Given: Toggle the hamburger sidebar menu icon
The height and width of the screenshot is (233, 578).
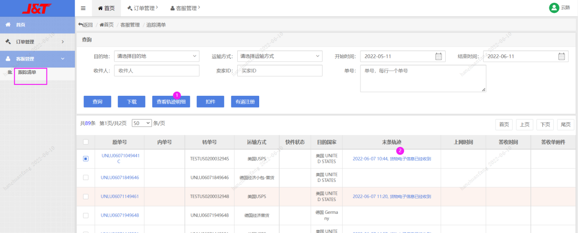Looking at the screenshot, I should tap(83, 8).
